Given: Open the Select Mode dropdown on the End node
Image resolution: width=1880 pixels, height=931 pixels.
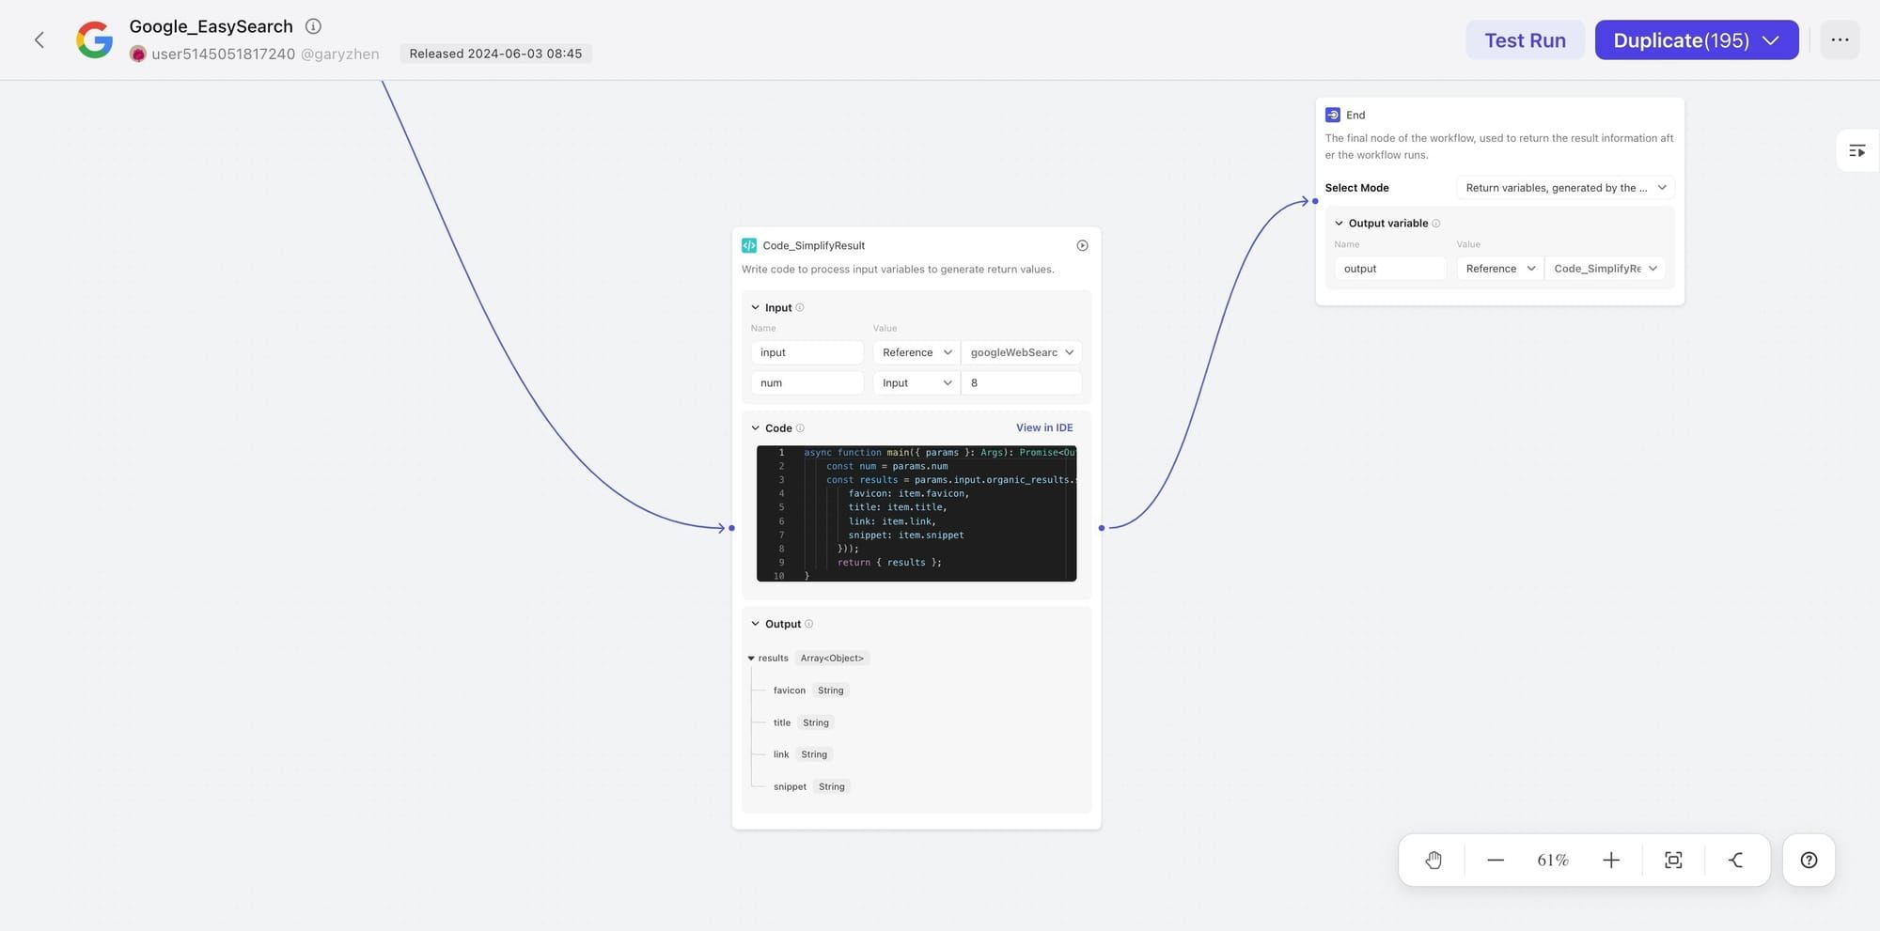Looking at the screenshot, I should (1564, 187).
